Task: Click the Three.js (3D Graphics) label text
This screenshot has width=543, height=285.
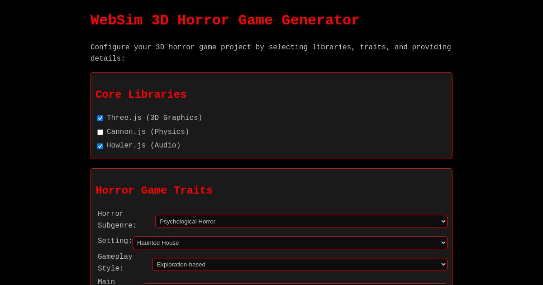Action: (154, 118)
